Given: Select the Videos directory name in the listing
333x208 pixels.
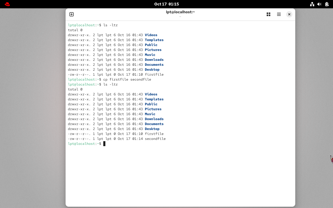Looking at the screenshot, I should (x=151, y=35).
